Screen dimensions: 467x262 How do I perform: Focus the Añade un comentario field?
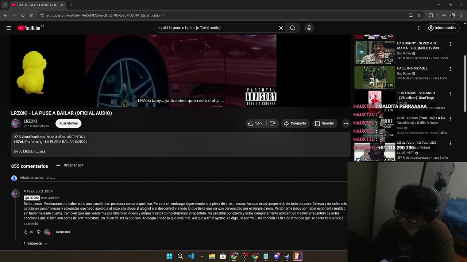click(x=182, y=178)
